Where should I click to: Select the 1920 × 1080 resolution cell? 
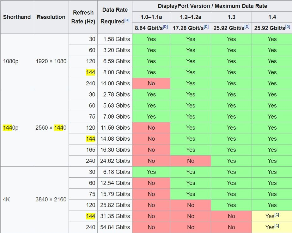pos(51,61)
